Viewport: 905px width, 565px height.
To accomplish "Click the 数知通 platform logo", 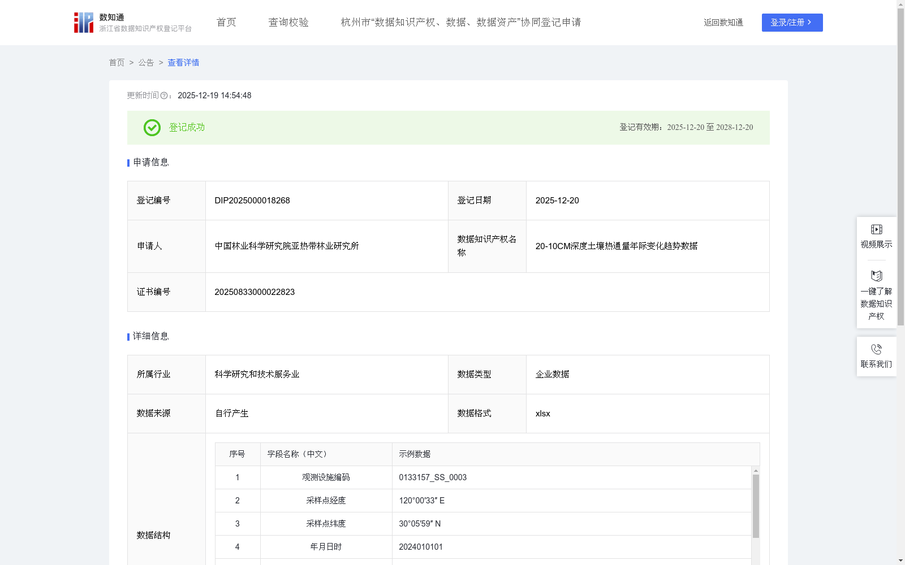I will tap(132, 23).
